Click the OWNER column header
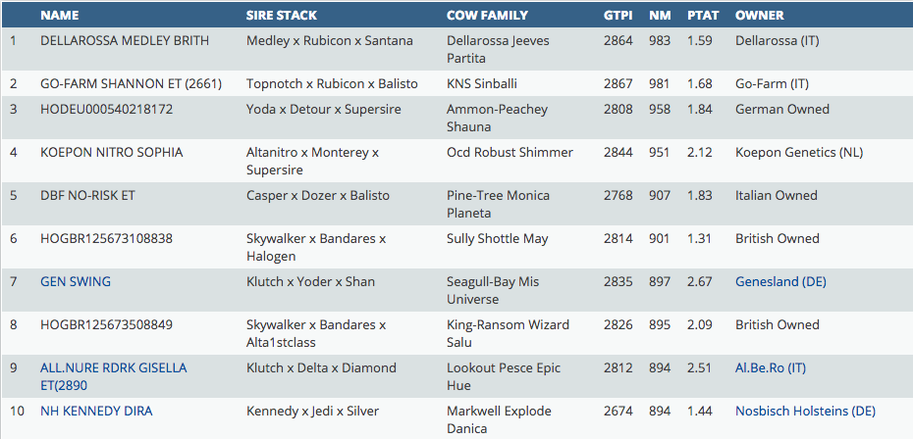The height and width of the screenshot is (439, 913). [760, 16]
